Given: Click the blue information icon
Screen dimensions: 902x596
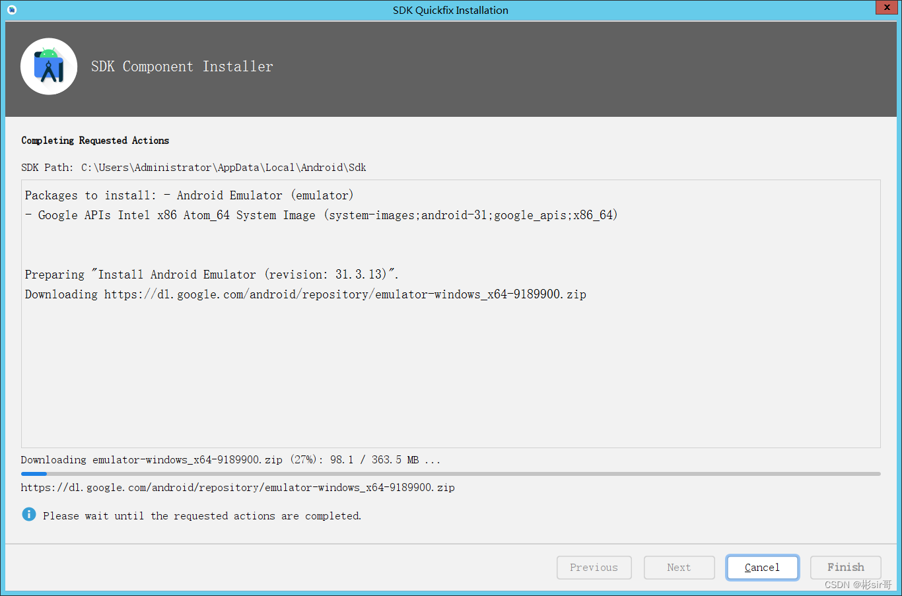Looking at the screenshot, I should [29, 514].
